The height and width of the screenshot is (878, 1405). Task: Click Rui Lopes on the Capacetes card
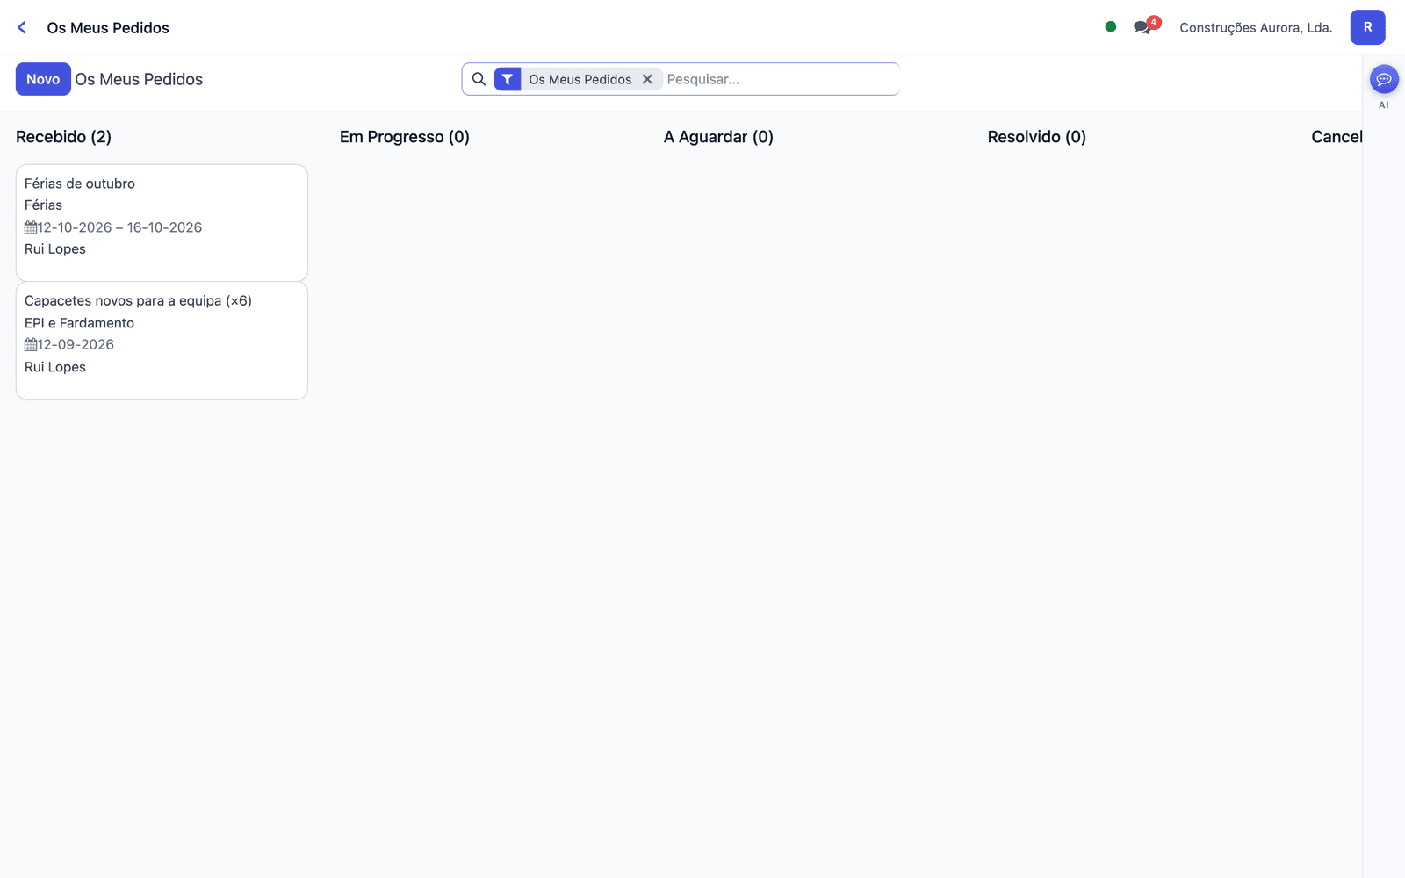click(55, 367)
